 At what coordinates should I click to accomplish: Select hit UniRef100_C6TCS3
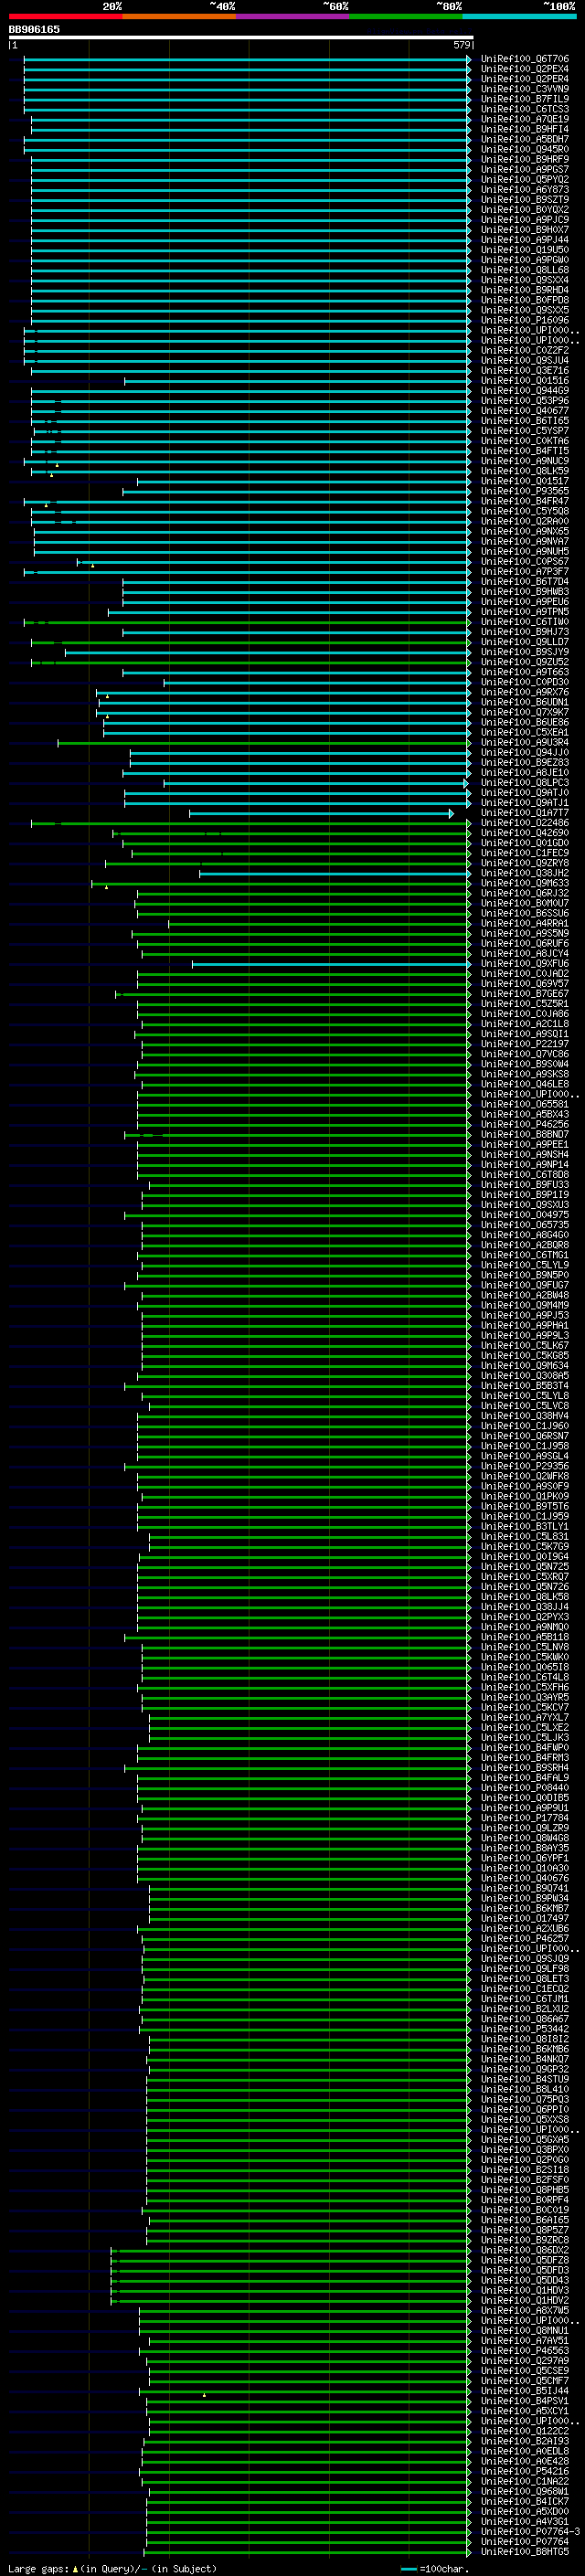pos(524,109)
